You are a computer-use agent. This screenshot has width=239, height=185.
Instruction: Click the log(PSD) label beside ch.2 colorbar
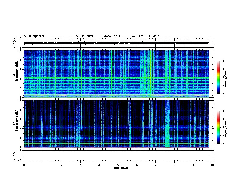click(x=226, y=128)
